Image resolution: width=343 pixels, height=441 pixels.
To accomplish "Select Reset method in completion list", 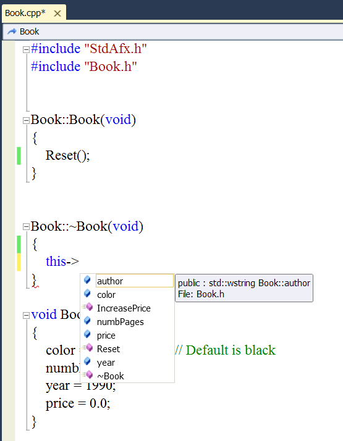I will 127,348.
